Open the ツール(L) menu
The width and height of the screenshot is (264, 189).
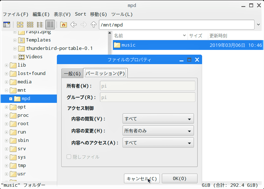coord(122,14)
